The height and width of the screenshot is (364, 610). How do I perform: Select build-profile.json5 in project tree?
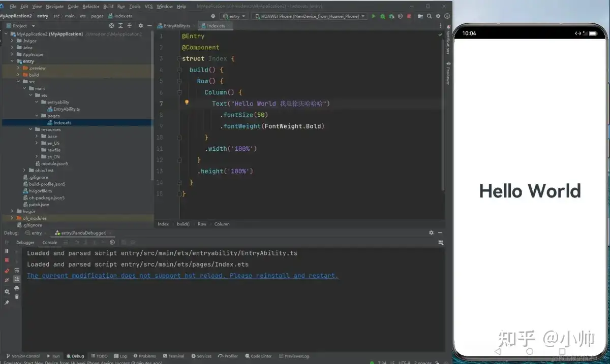(47, 184)
